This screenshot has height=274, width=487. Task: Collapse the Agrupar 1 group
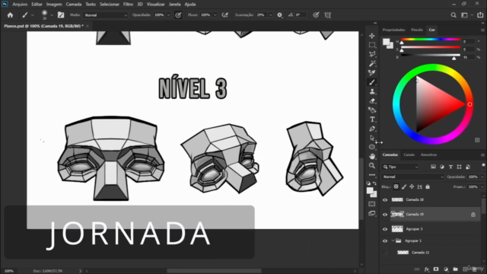click(393, 241)
